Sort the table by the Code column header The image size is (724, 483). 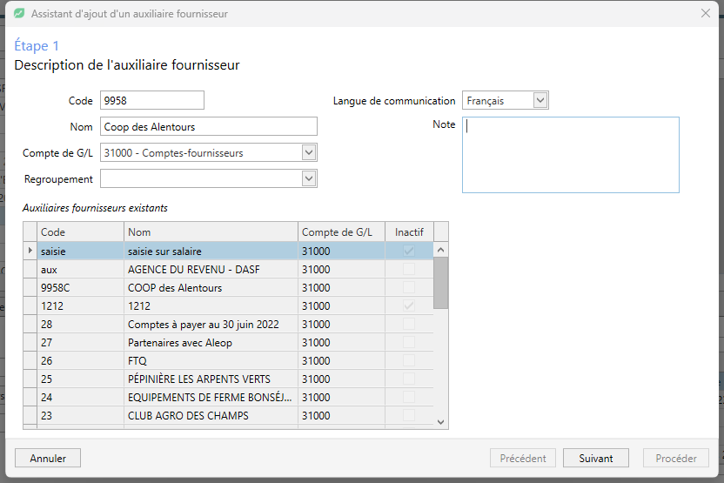[x=80, y=231]
